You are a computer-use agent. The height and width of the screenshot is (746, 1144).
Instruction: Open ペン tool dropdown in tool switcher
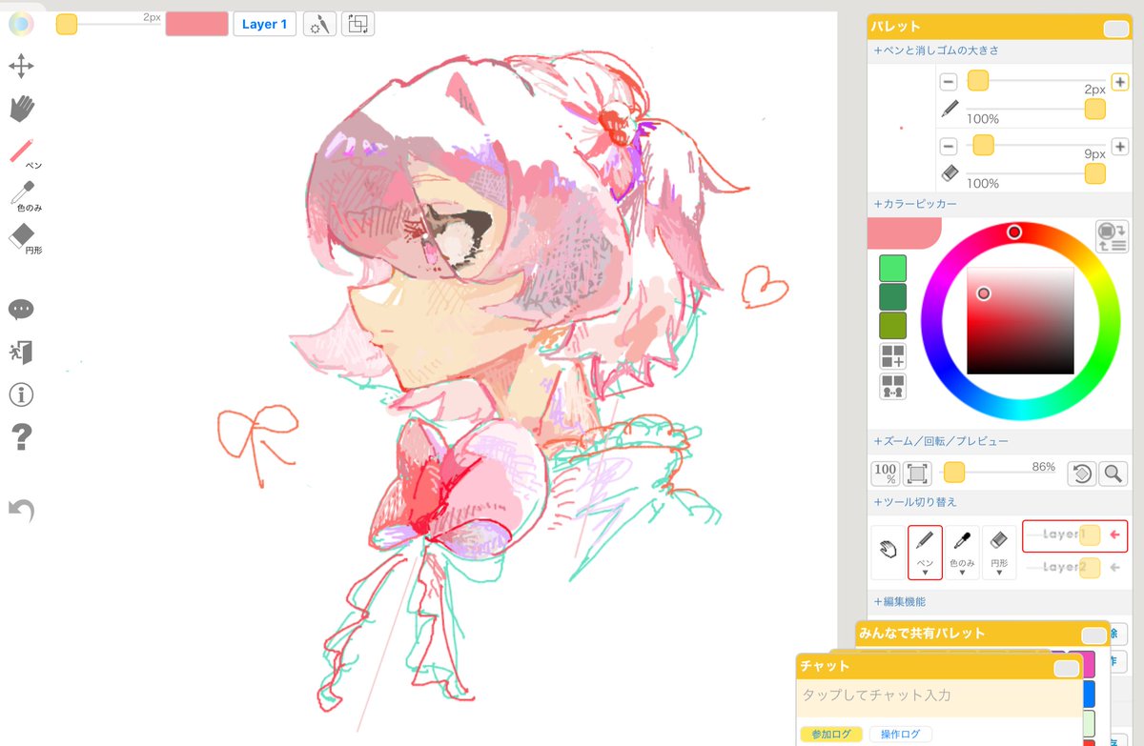[x=925, y=553]
